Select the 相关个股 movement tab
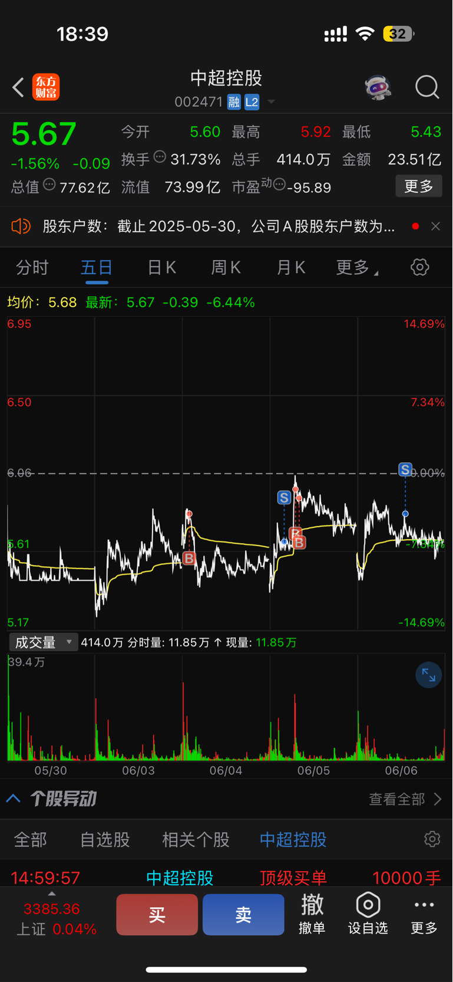This screenshot has height=982, width=453. pos(196,840)
